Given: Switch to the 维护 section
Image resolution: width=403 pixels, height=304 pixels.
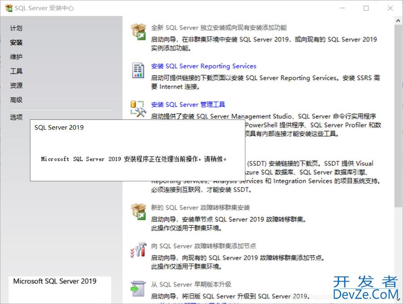Looking at the screenshot, I should click(x=16, y=57).
